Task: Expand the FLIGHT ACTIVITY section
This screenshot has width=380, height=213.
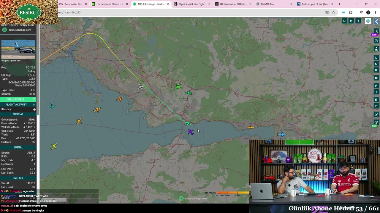Action: click(18, 104)
